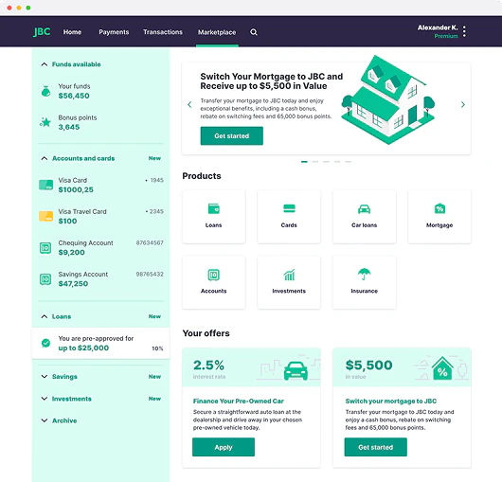The width and height of the screenshot is (502, 482).
Task: Open the Accounts product tile
Action: pyautogui.click(x=213, y=282)
